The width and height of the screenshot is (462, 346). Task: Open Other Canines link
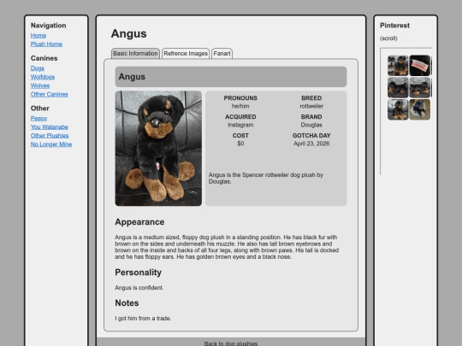tap(50, 95)
